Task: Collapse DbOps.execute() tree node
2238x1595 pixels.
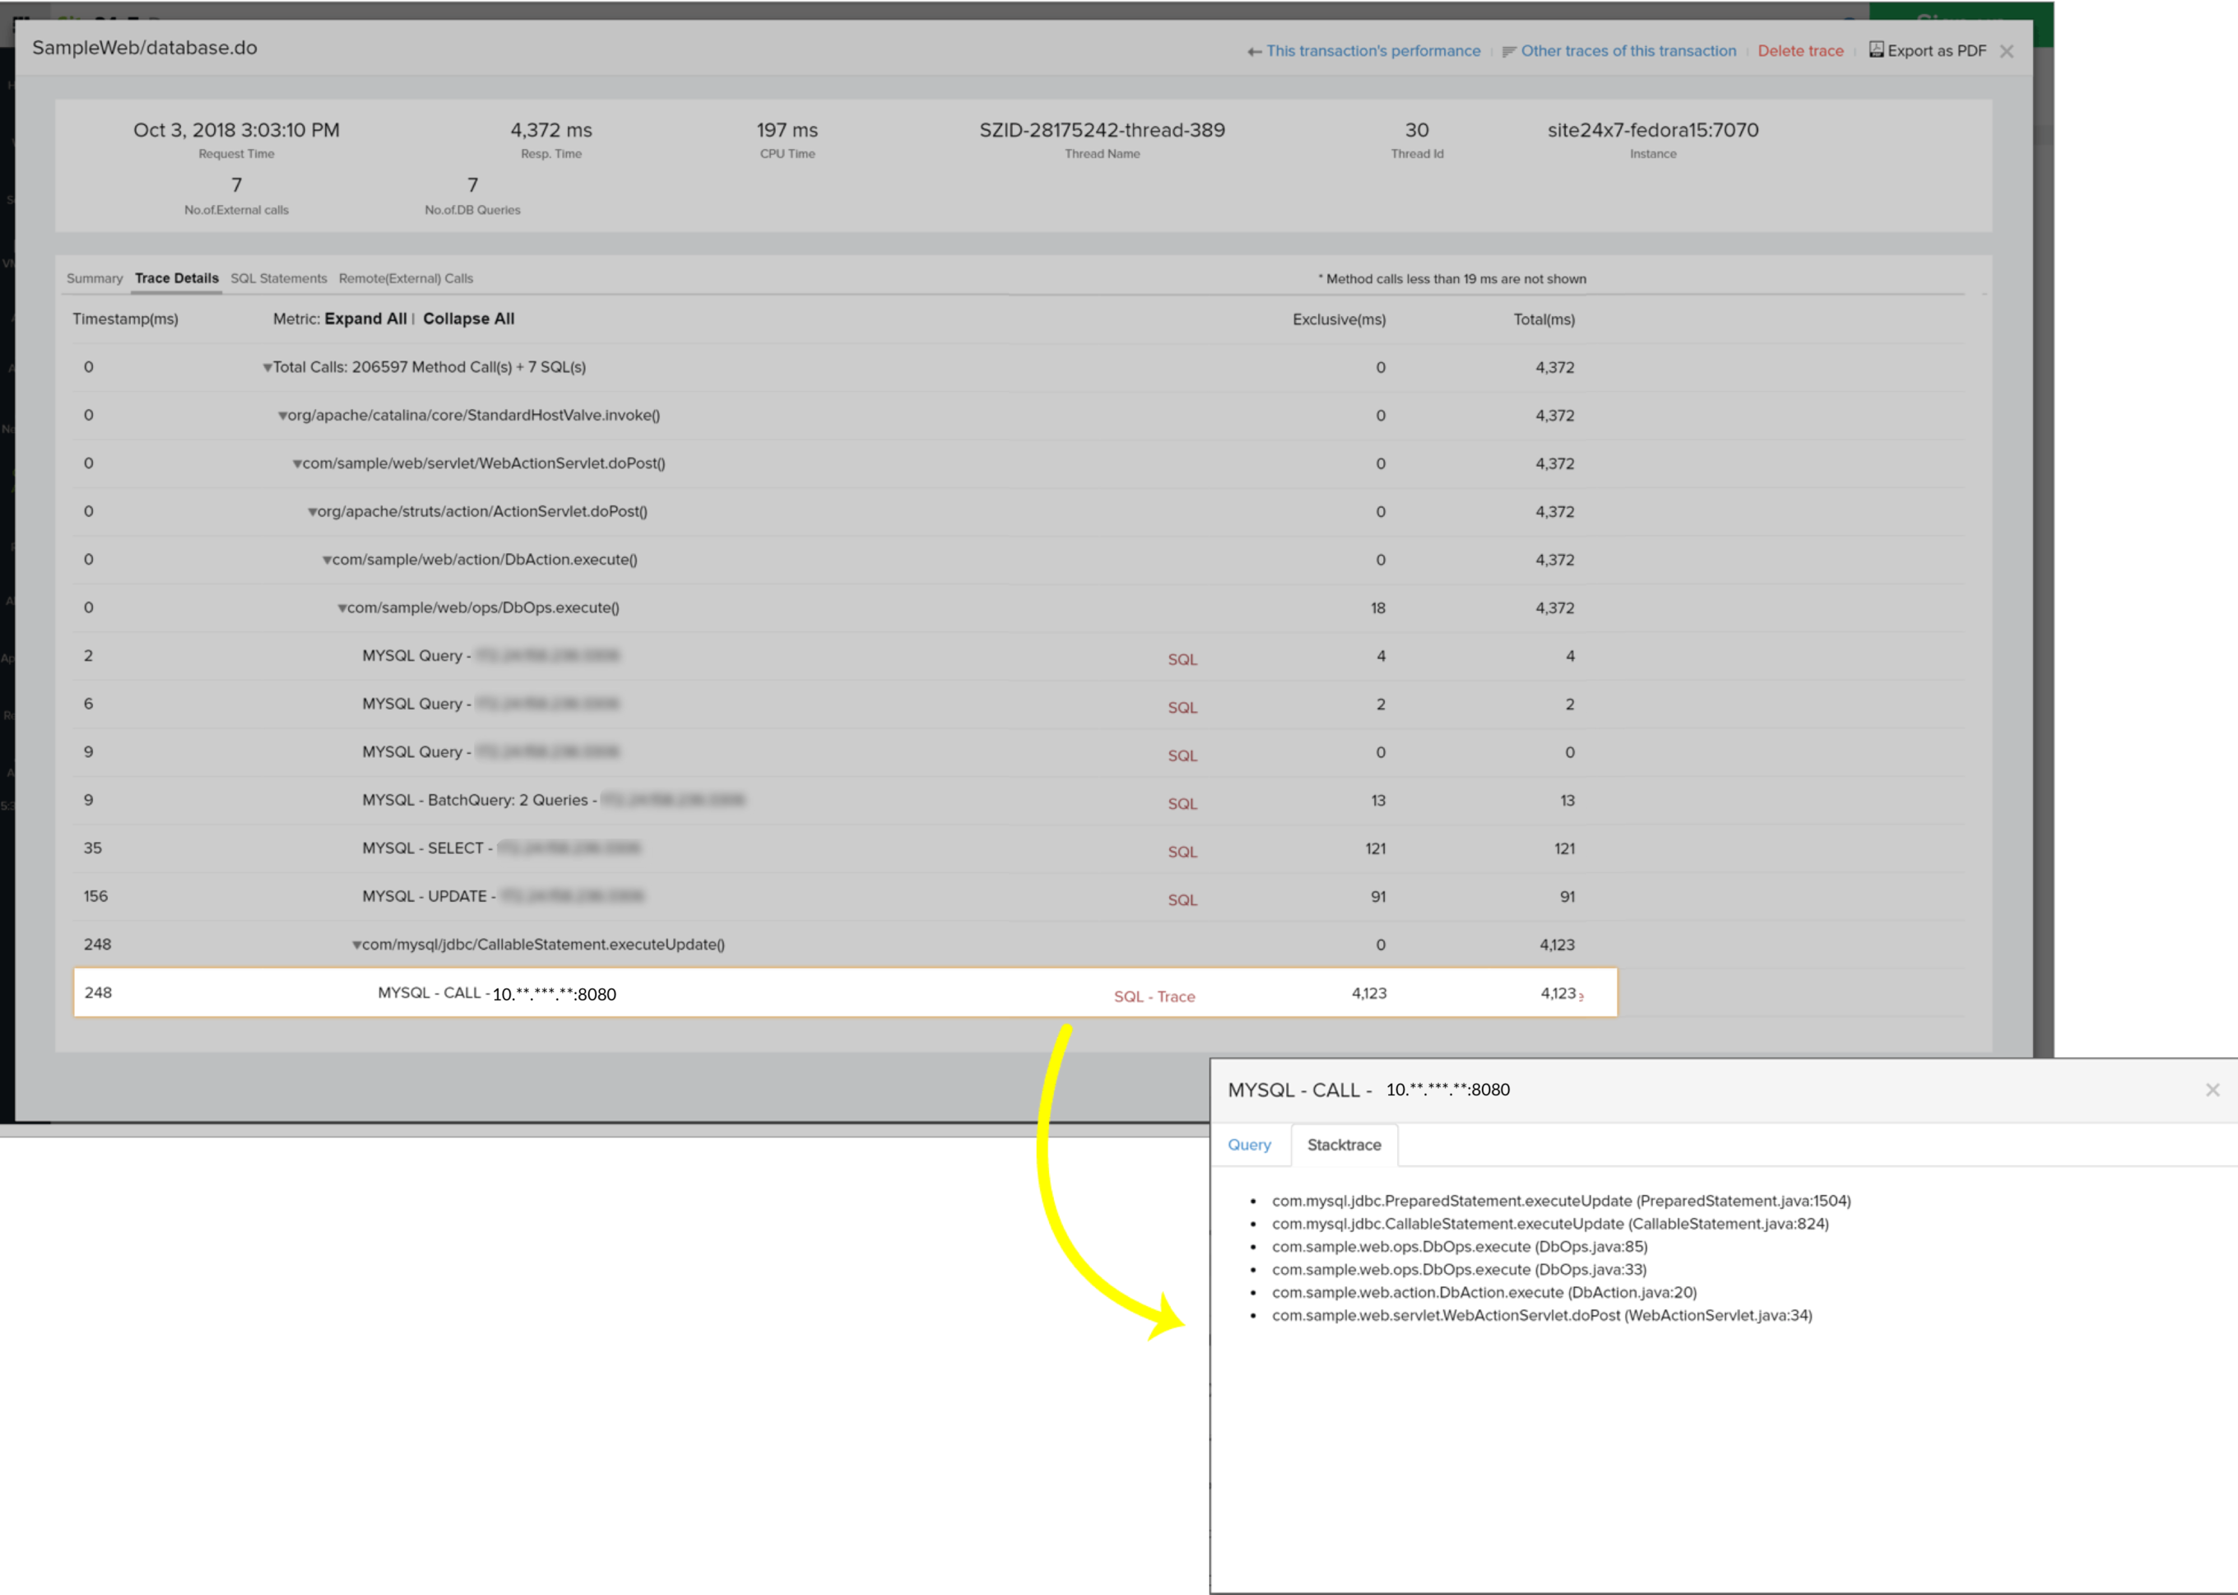Action: [342, 609]
